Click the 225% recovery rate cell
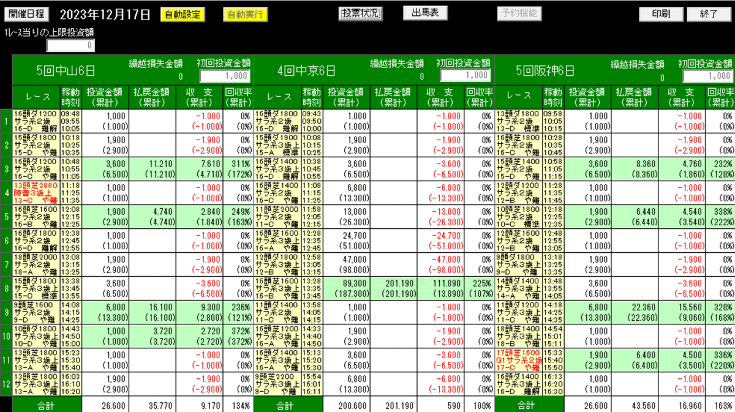The height and width of the screenshot is (412, 735). (x=479, y=288)
